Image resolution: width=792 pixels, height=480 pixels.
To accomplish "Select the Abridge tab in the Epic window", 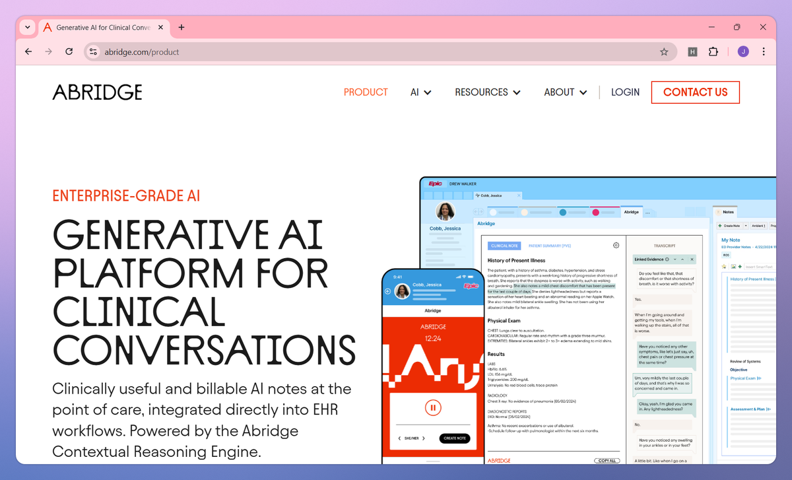I will (631, 212).
